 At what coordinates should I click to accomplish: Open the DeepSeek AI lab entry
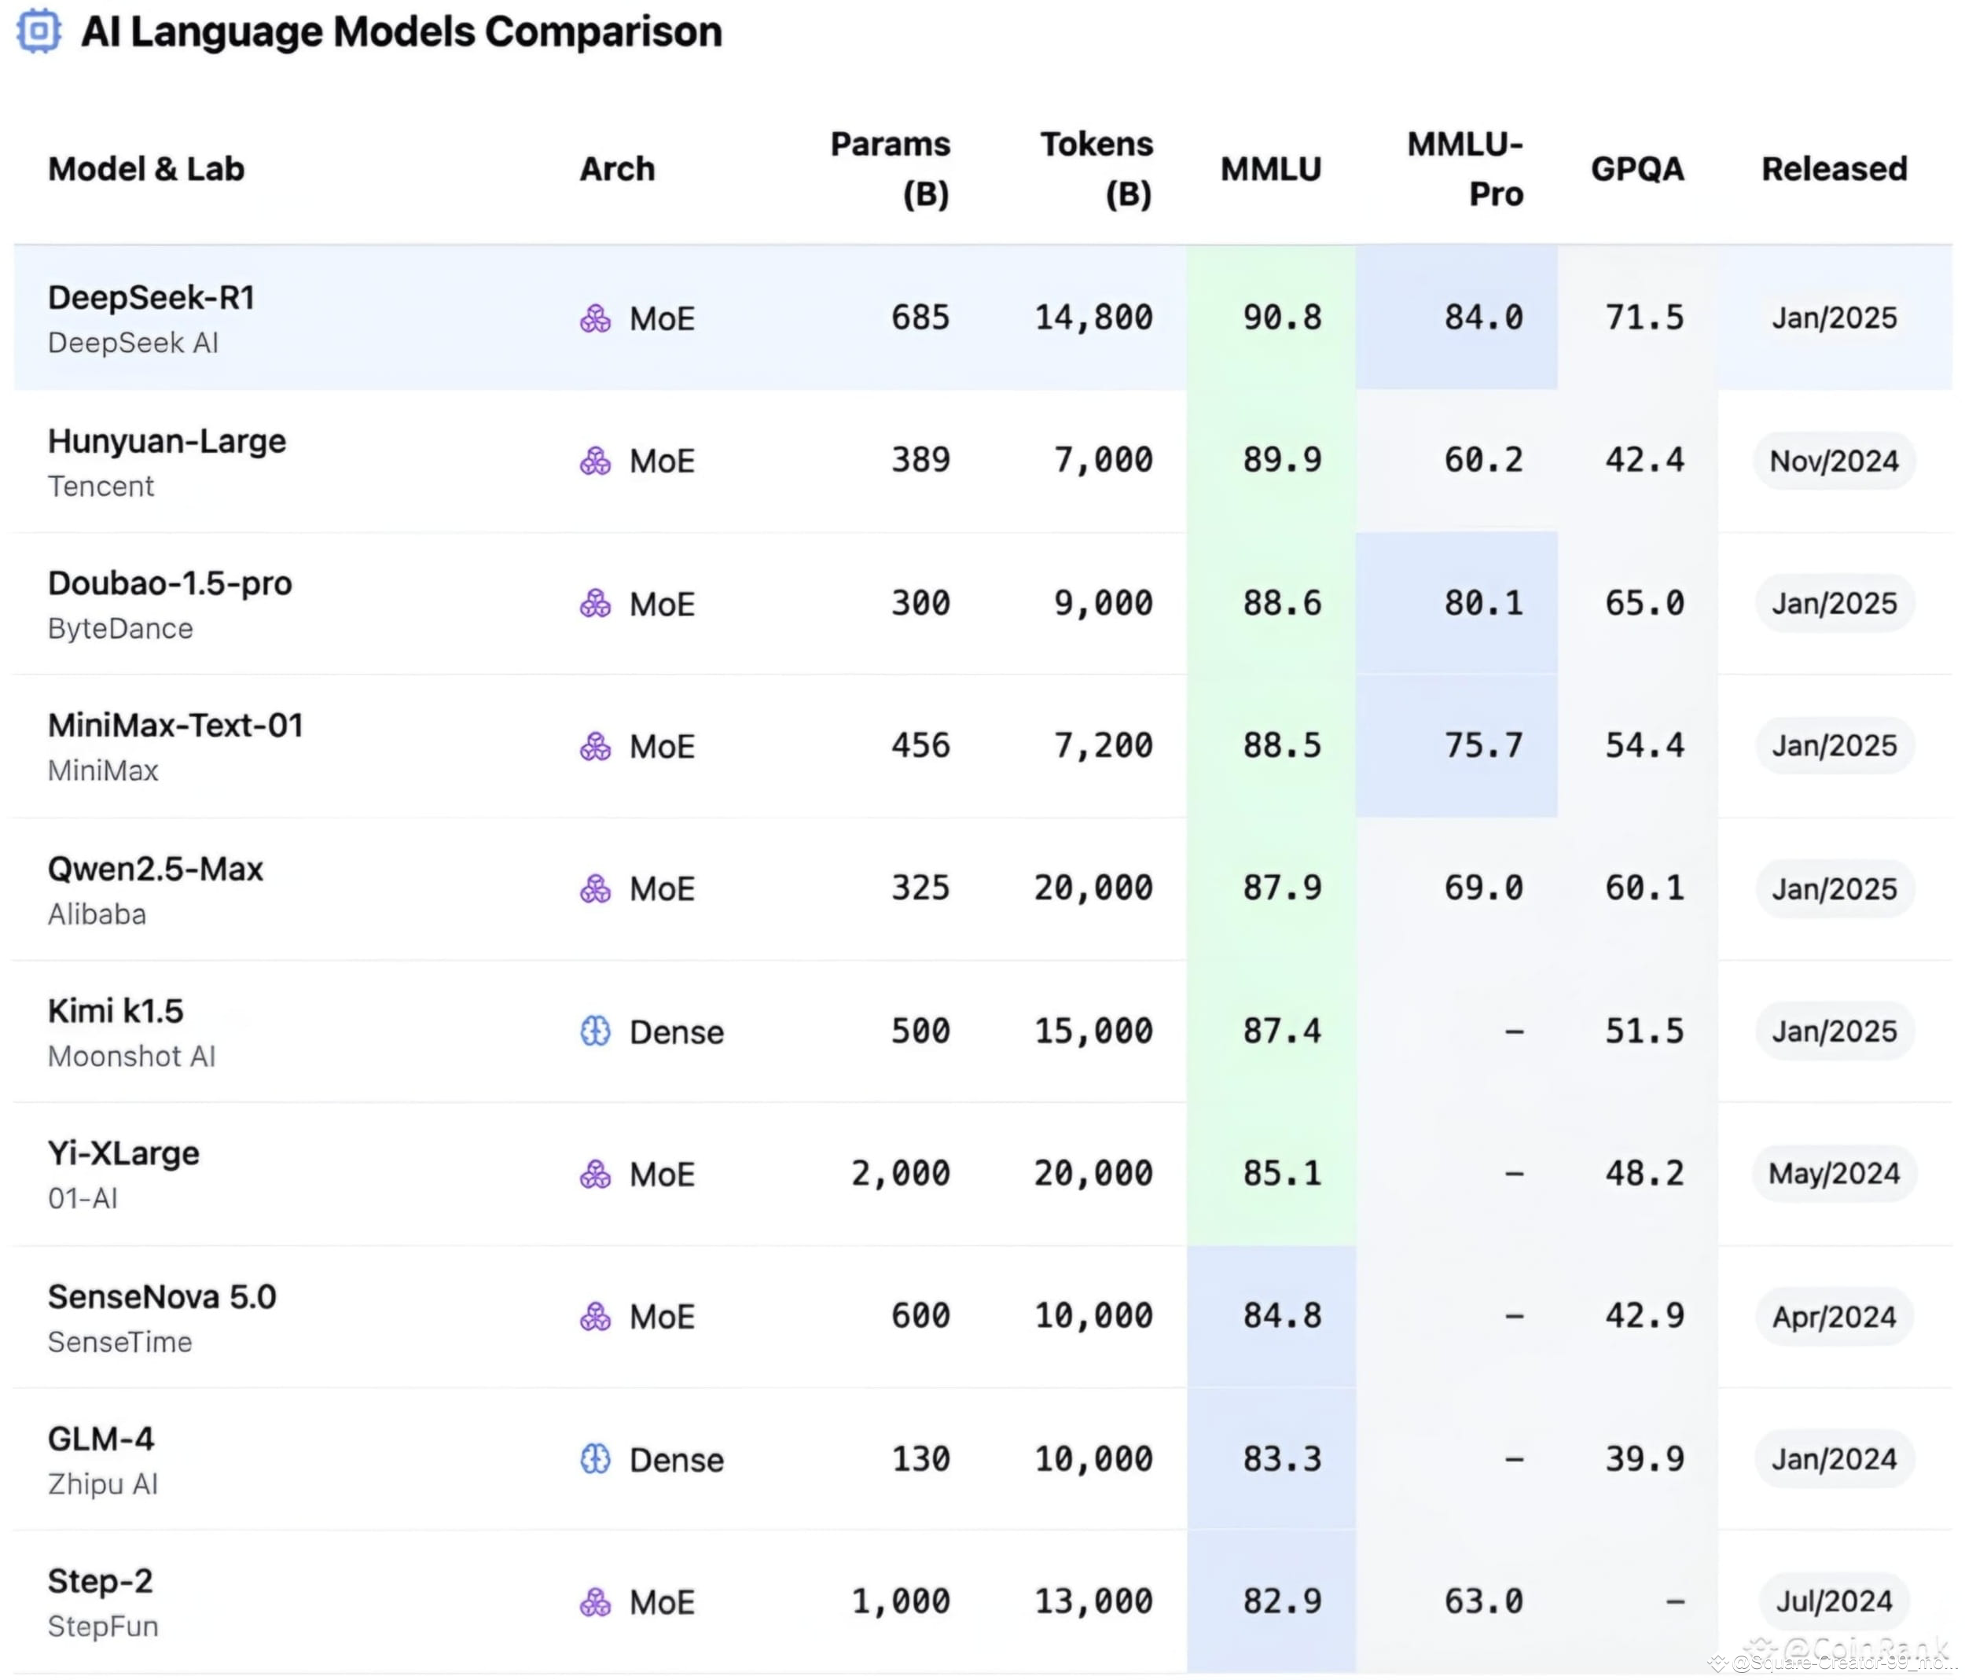[133, 344]
